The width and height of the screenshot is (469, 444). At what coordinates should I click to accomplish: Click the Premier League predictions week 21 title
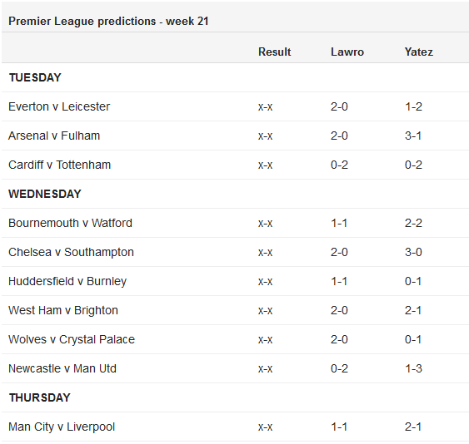pos(108,21)
